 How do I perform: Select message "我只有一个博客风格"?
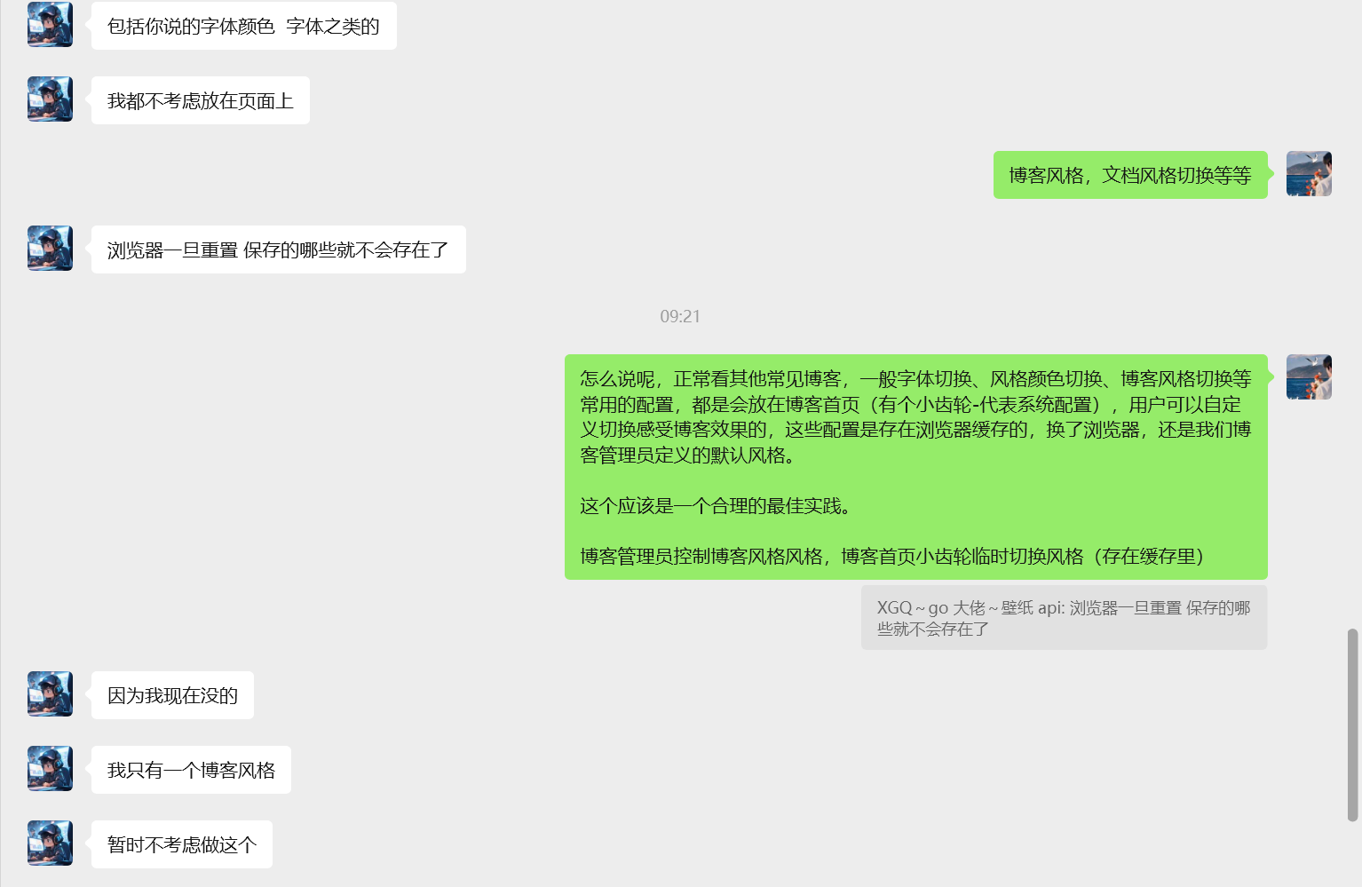pos(191,770)
